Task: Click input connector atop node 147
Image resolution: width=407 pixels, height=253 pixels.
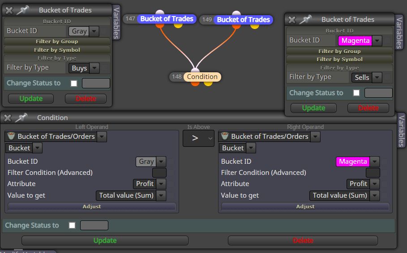Action: 160,12
